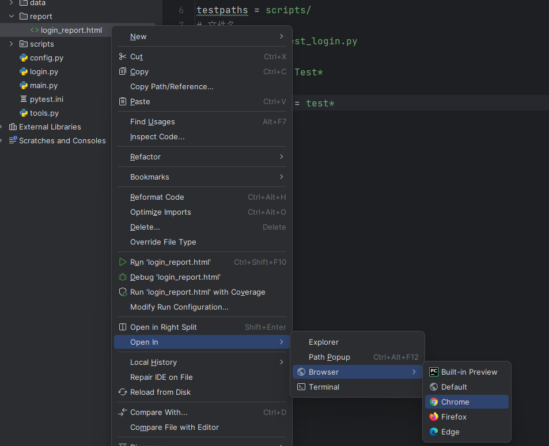Click Open in Right Split
This screenshot has height=446, width=549.
164,327
